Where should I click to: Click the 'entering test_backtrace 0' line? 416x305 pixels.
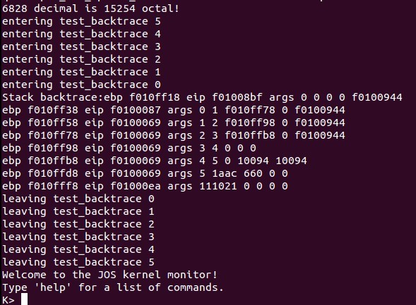click(81, 85)
